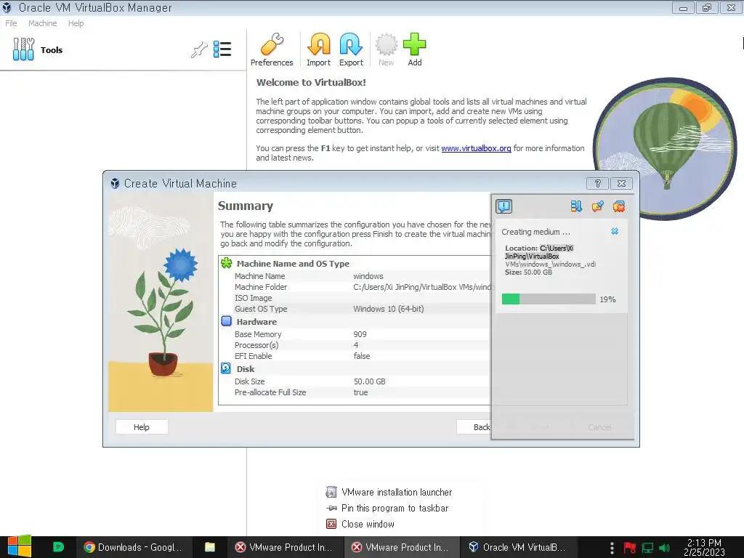Image resolution: width=744 pixels, height=558 pixels.
Task: Click the notification order sort icon
Action: pos(576,206)
